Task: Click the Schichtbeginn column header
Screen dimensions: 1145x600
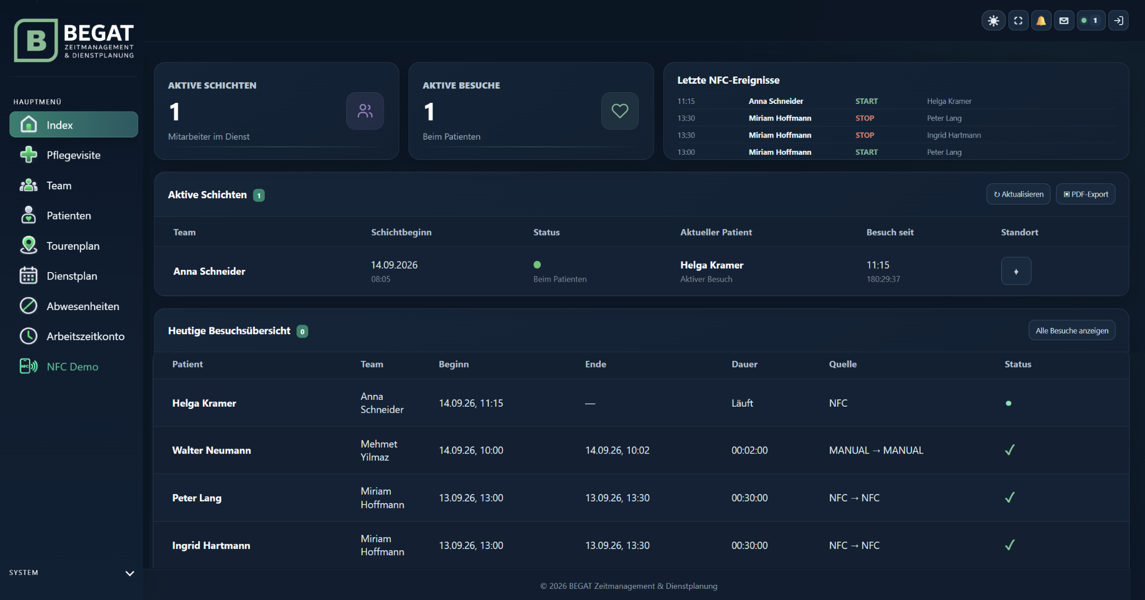Action: coord(401,232)
